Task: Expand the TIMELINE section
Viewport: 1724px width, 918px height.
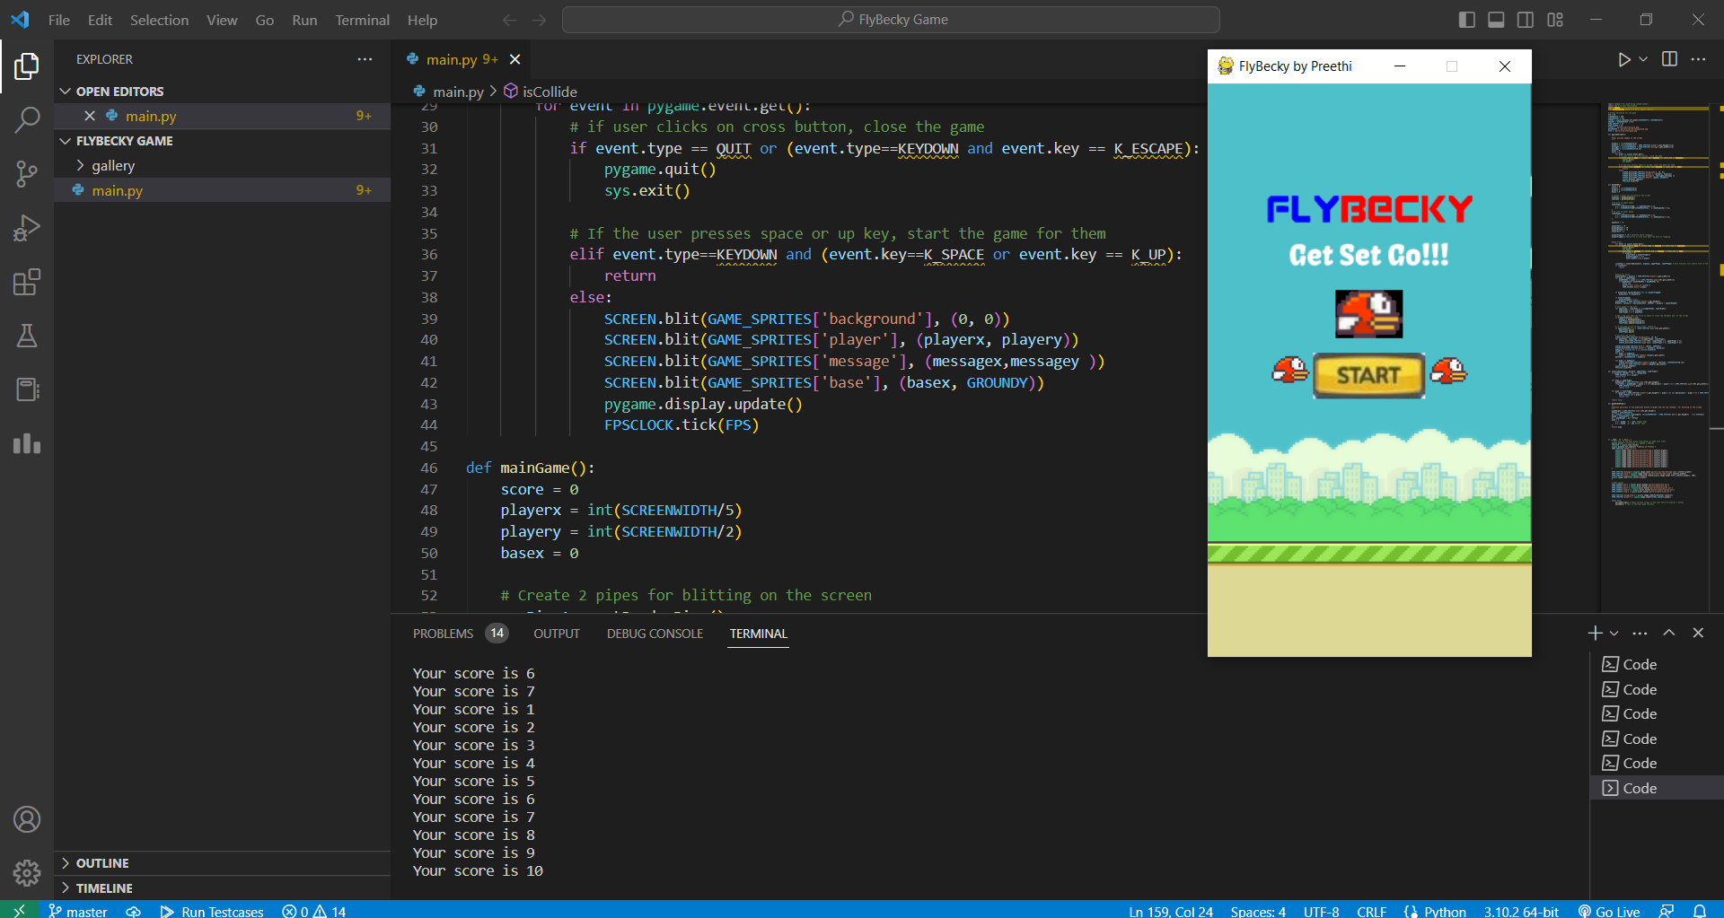Action: coord(104,888)
